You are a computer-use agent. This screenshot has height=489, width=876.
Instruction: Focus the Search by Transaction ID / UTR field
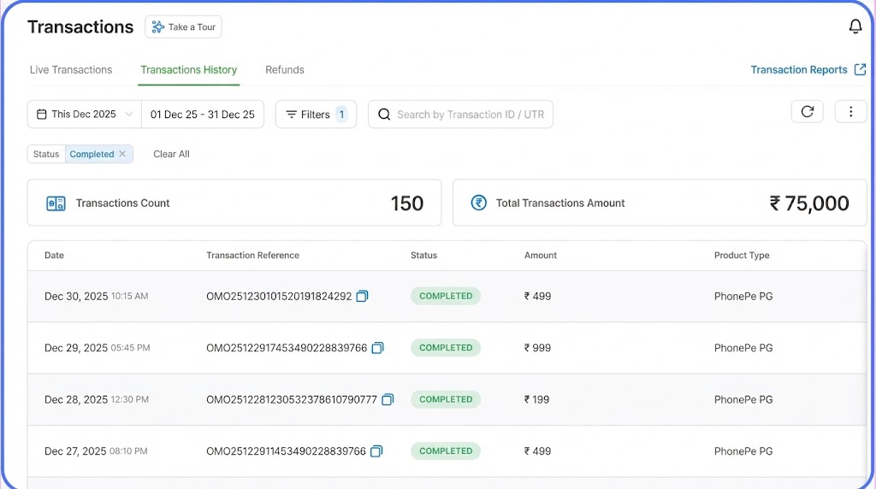coord(471,115)
